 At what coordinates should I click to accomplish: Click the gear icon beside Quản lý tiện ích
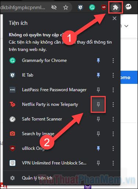[12, 178]
